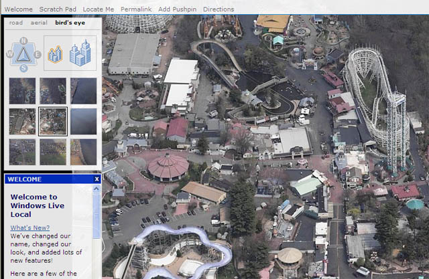The width and height of the screenshot is (429, 279).
Task: Select the middle-right bird's eye tile thumbnail
Action: point(83,122)
